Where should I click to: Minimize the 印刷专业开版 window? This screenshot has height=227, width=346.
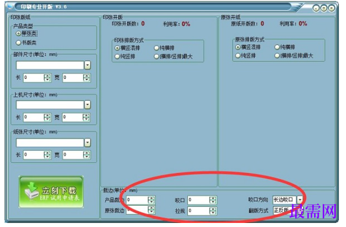pyautogui.click(x=316, y=8)
